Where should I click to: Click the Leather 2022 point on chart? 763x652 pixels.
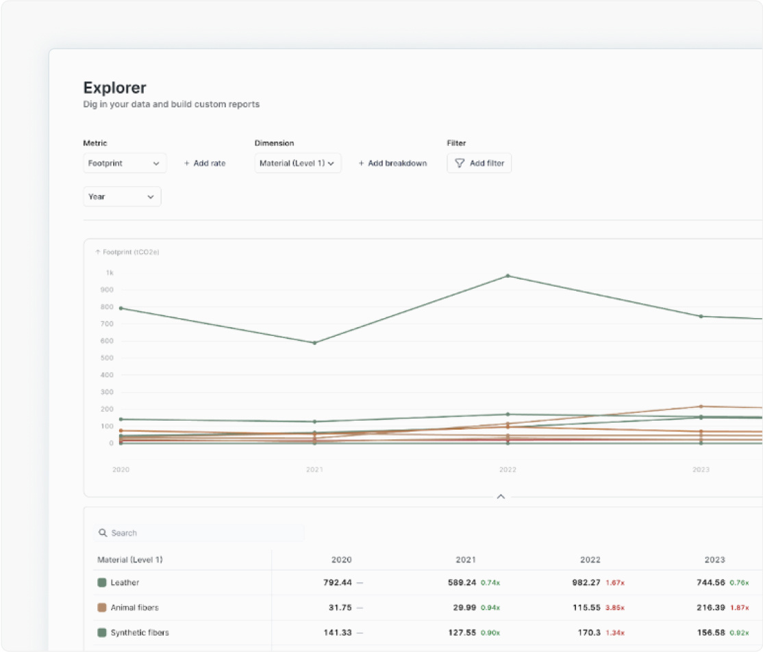[x=508, y=276]
